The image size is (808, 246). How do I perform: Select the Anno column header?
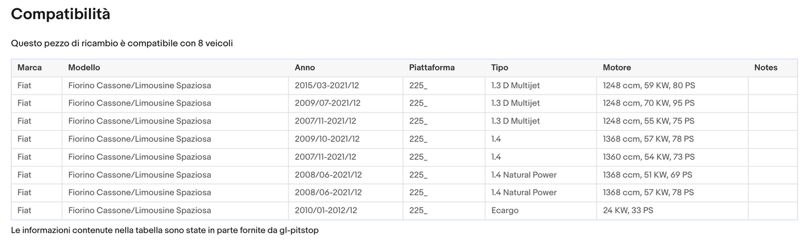(305, 68)
